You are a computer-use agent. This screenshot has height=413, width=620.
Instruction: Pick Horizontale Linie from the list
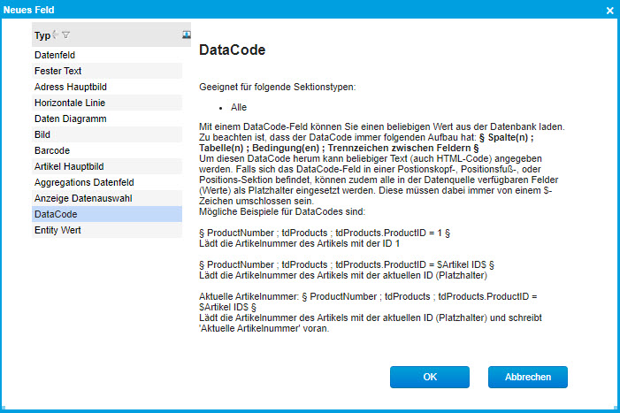click(68, 103)
